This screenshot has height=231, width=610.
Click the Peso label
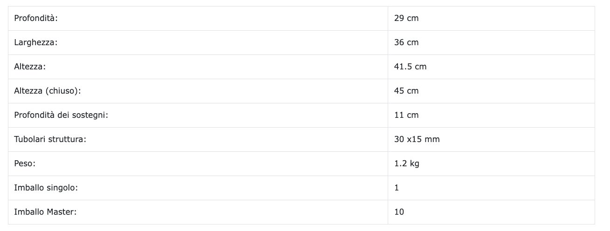coord(25,163)
